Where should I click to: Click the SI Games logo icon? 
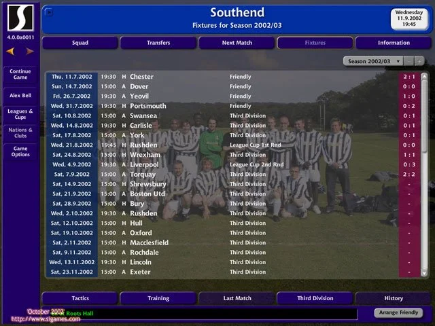click(20, 18)
